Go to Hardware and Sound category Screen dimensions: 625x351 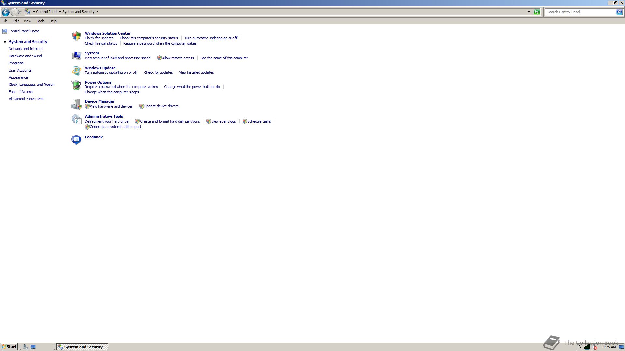pyautogui.click(x=25, y=56)
